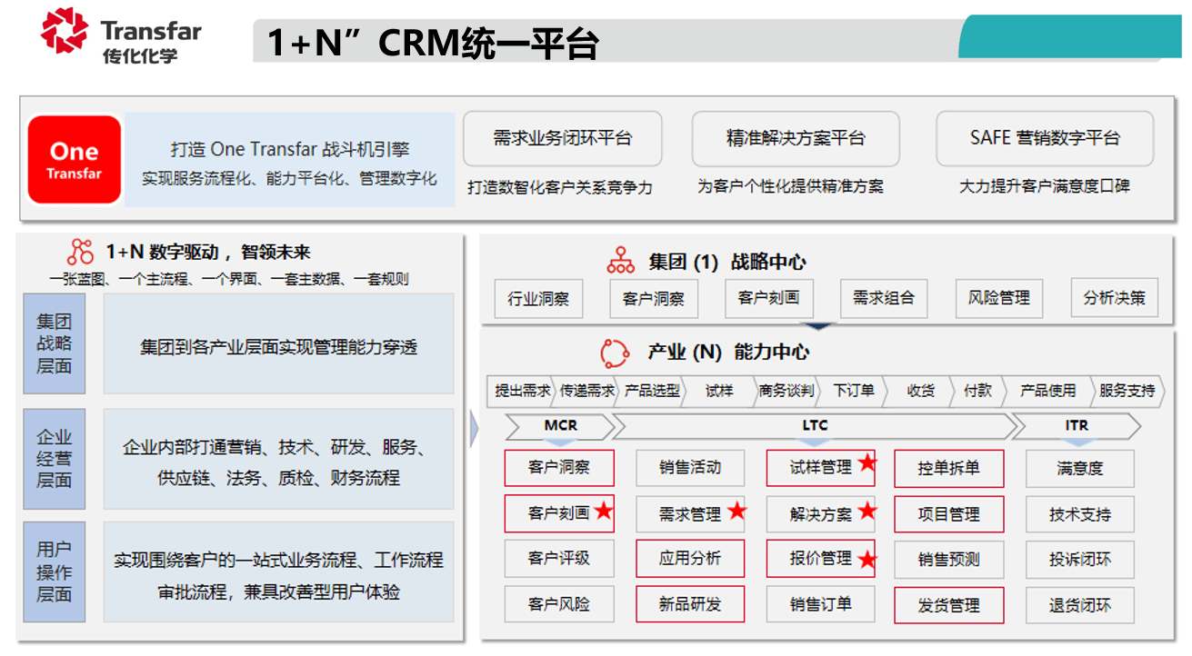The width and height of the screenshot is (1192, 656).
Task: Click the Transfar logo in the header
Action: 120,35
